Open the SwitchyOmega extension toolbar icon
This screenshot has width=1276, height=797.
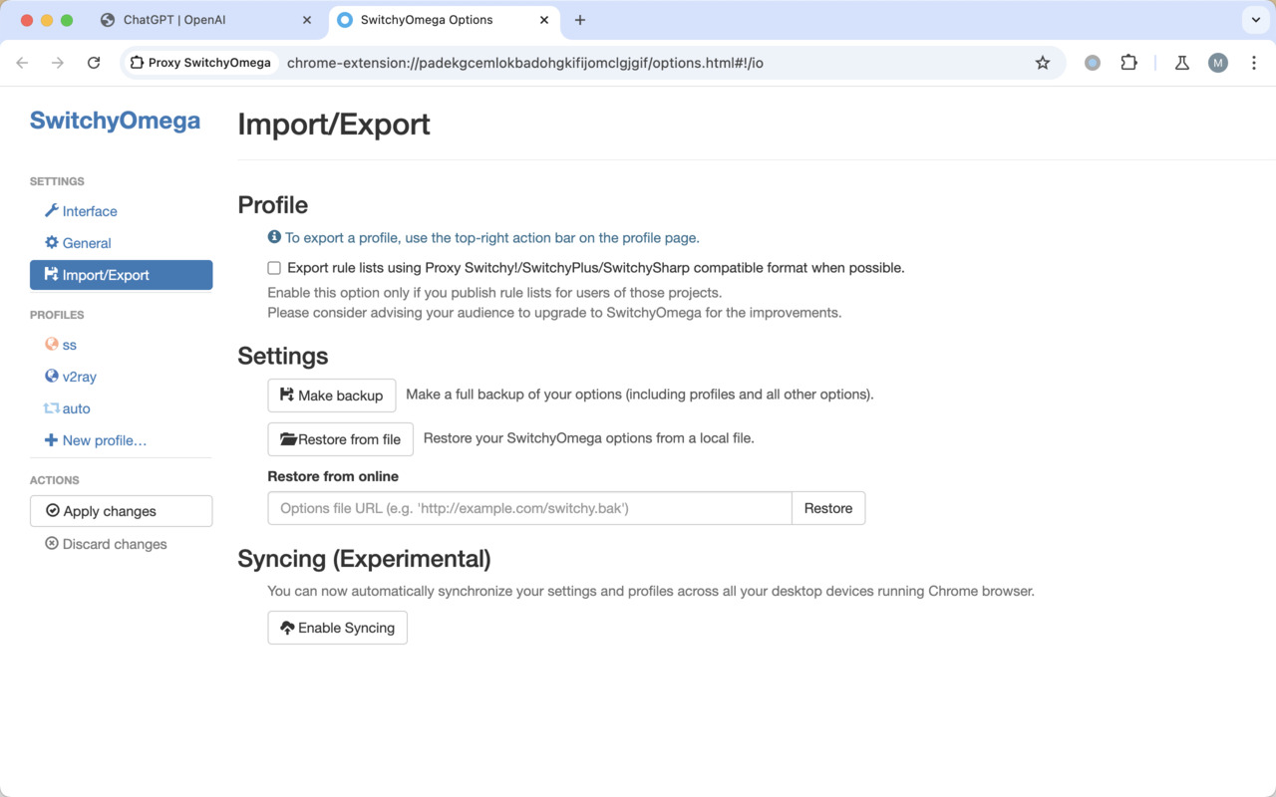[1093, 63]
